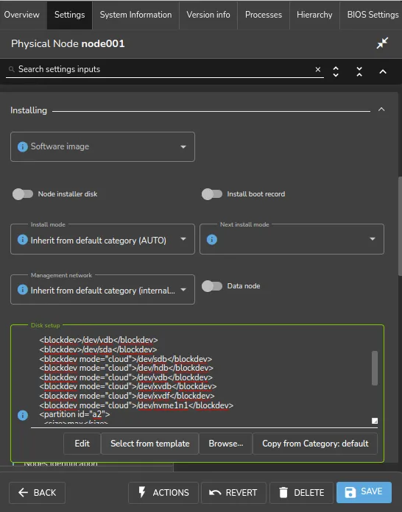Screen dimensions: 402x512
Task: Select the Settings tab
Action: point(70,15)
